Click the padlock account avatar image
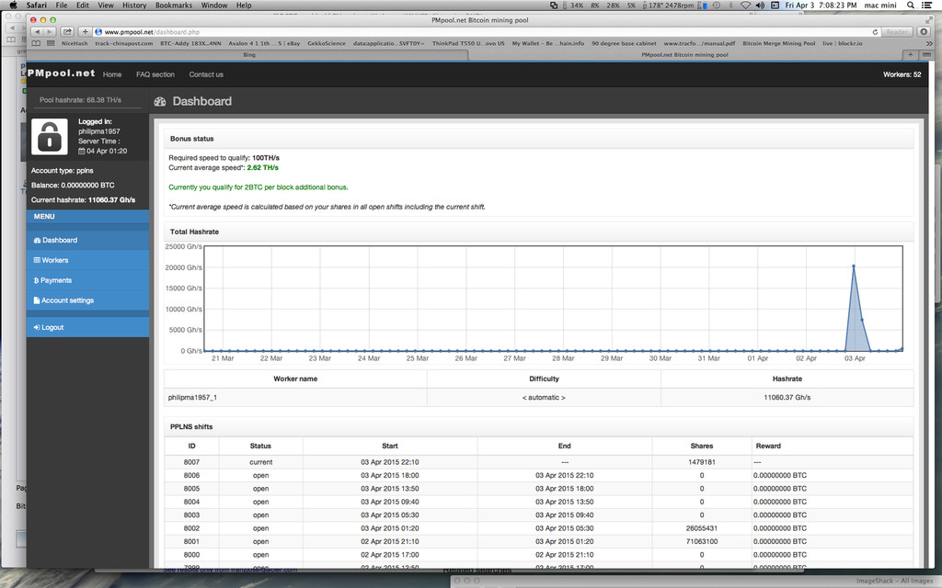 (x=50, y=137)
